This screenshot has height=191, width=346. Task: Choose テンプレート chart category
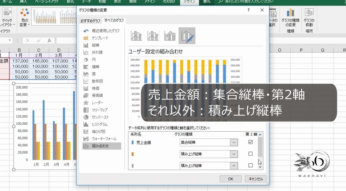click(102, 38)
